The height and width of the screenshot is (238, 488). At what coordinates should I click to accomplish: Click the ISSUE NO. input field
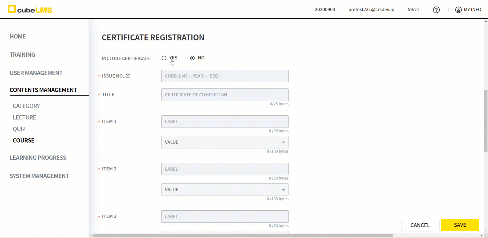tap(225, 76)
